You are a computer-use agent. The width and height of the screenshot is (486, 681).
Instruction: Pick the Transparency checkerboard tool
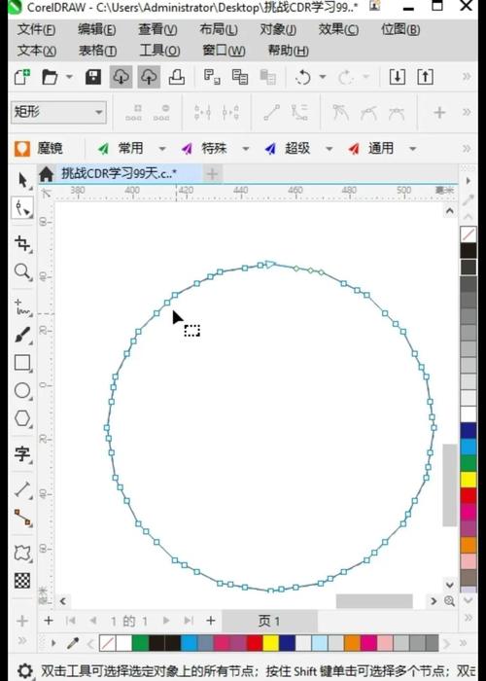tap(22, 581)
